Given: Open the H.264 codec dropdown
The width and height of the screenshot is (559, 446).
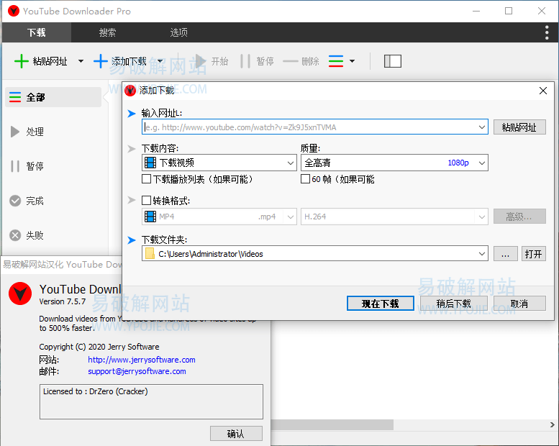Looking at the screenshot, I should pyautogui.click(x=481, y=217).
